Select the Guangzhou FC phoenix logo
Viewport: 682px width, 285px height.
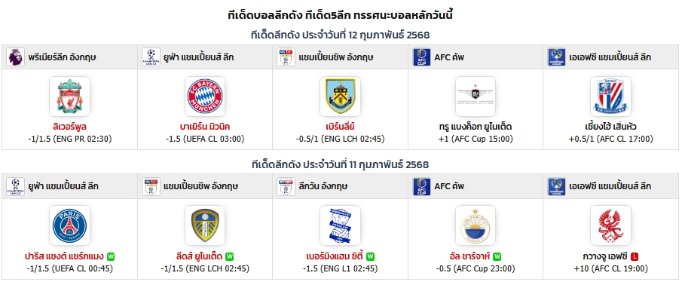tap(610, 225)
